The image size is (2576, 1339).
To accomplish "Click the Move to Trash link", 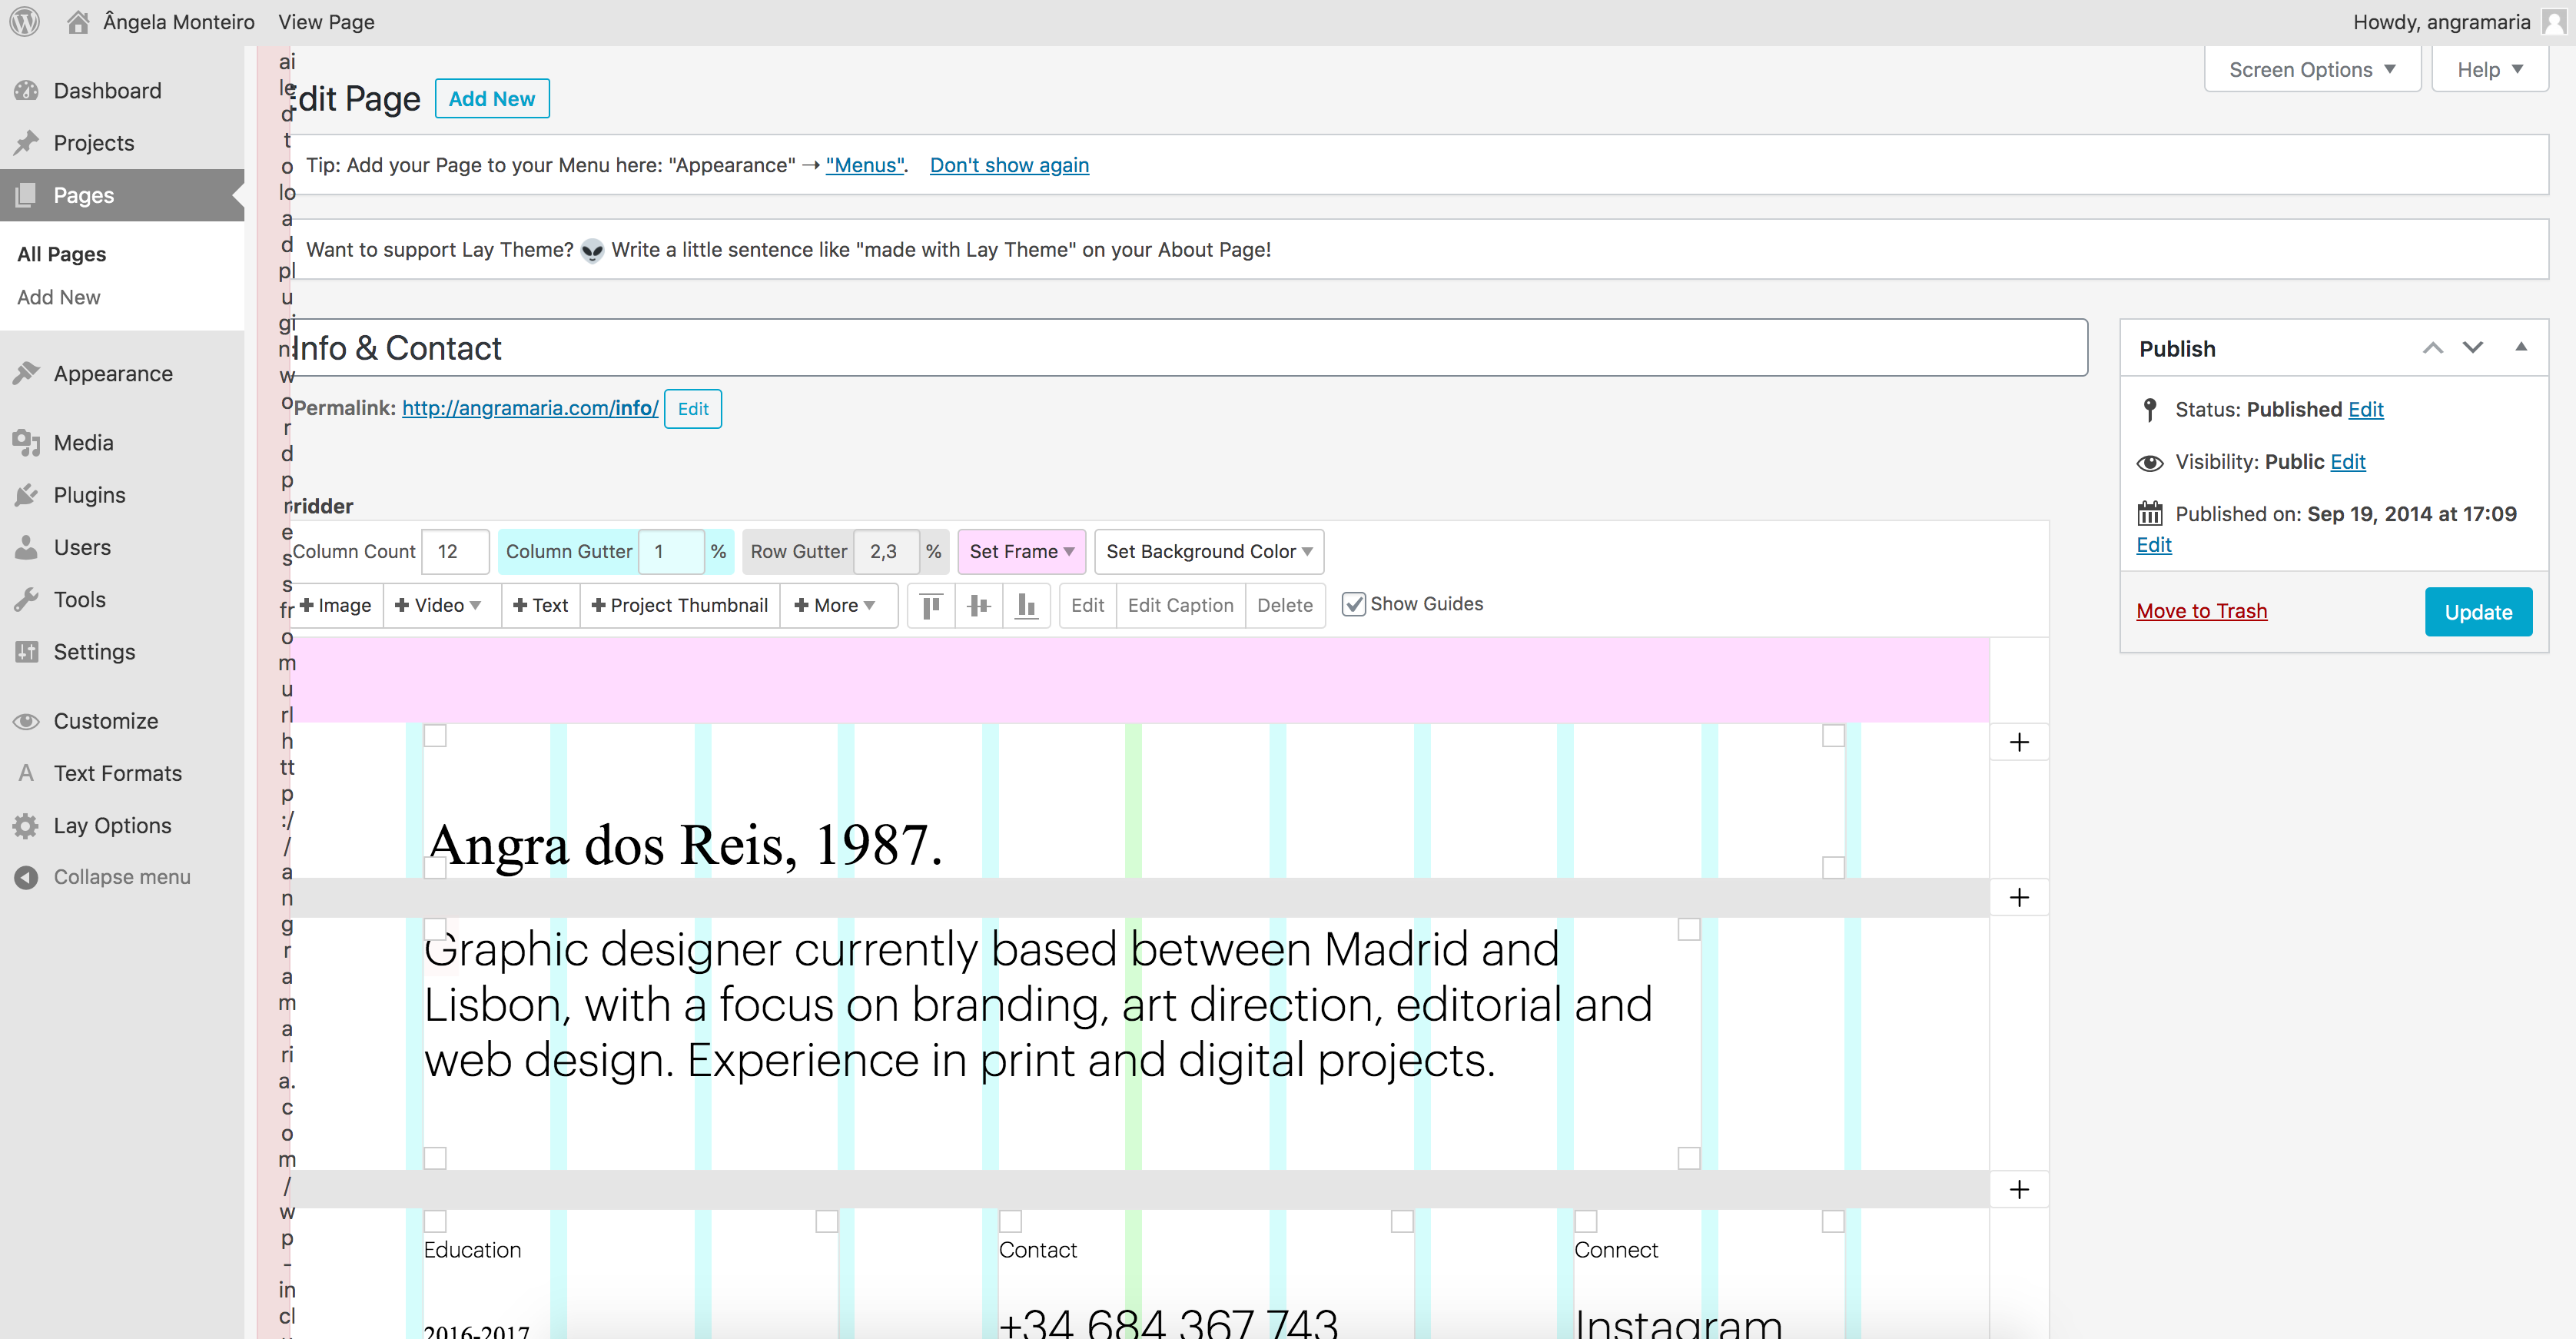I will pos(2201,611).
